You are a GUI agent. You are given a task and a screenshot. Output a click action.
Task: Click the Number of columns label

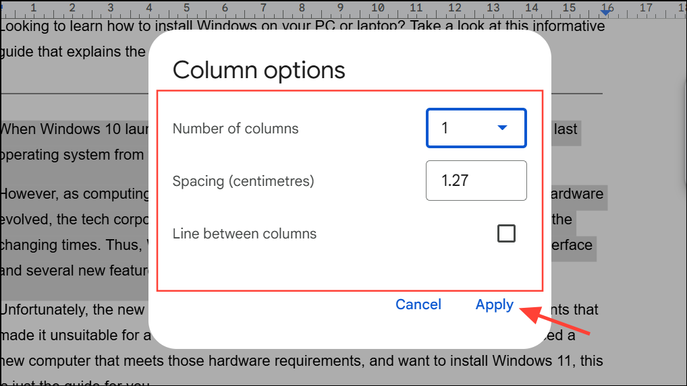236,129
